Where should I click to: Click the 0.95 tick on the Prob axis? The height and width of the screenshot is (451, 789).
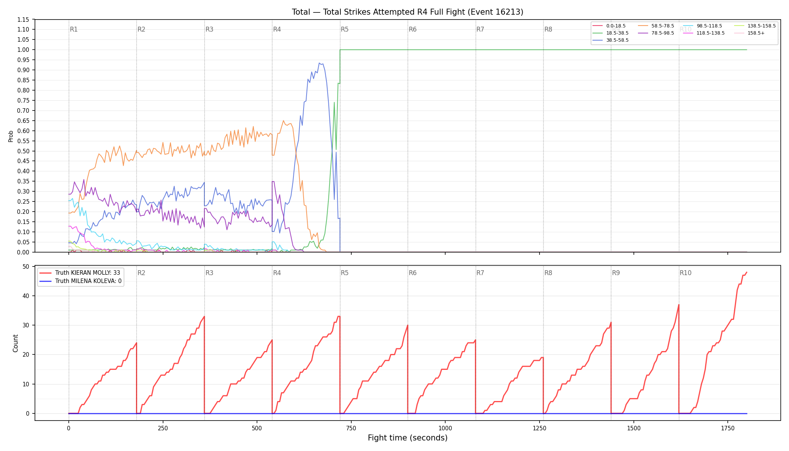[x=23, y=60]
